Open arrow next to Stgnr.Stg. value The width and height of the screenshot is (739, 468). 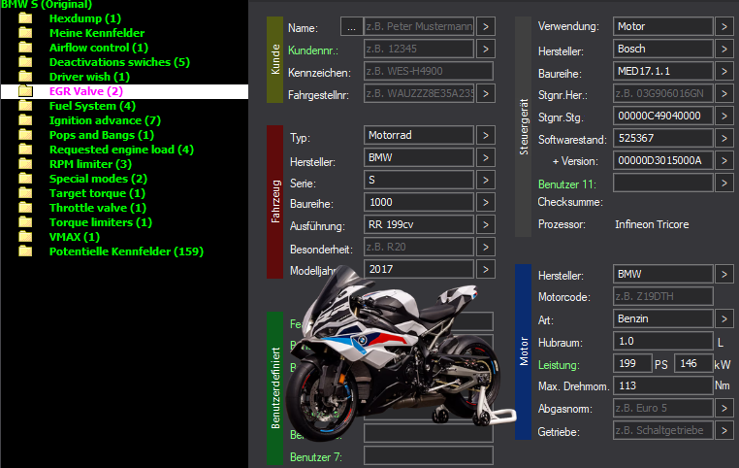[x=724, y=116]
